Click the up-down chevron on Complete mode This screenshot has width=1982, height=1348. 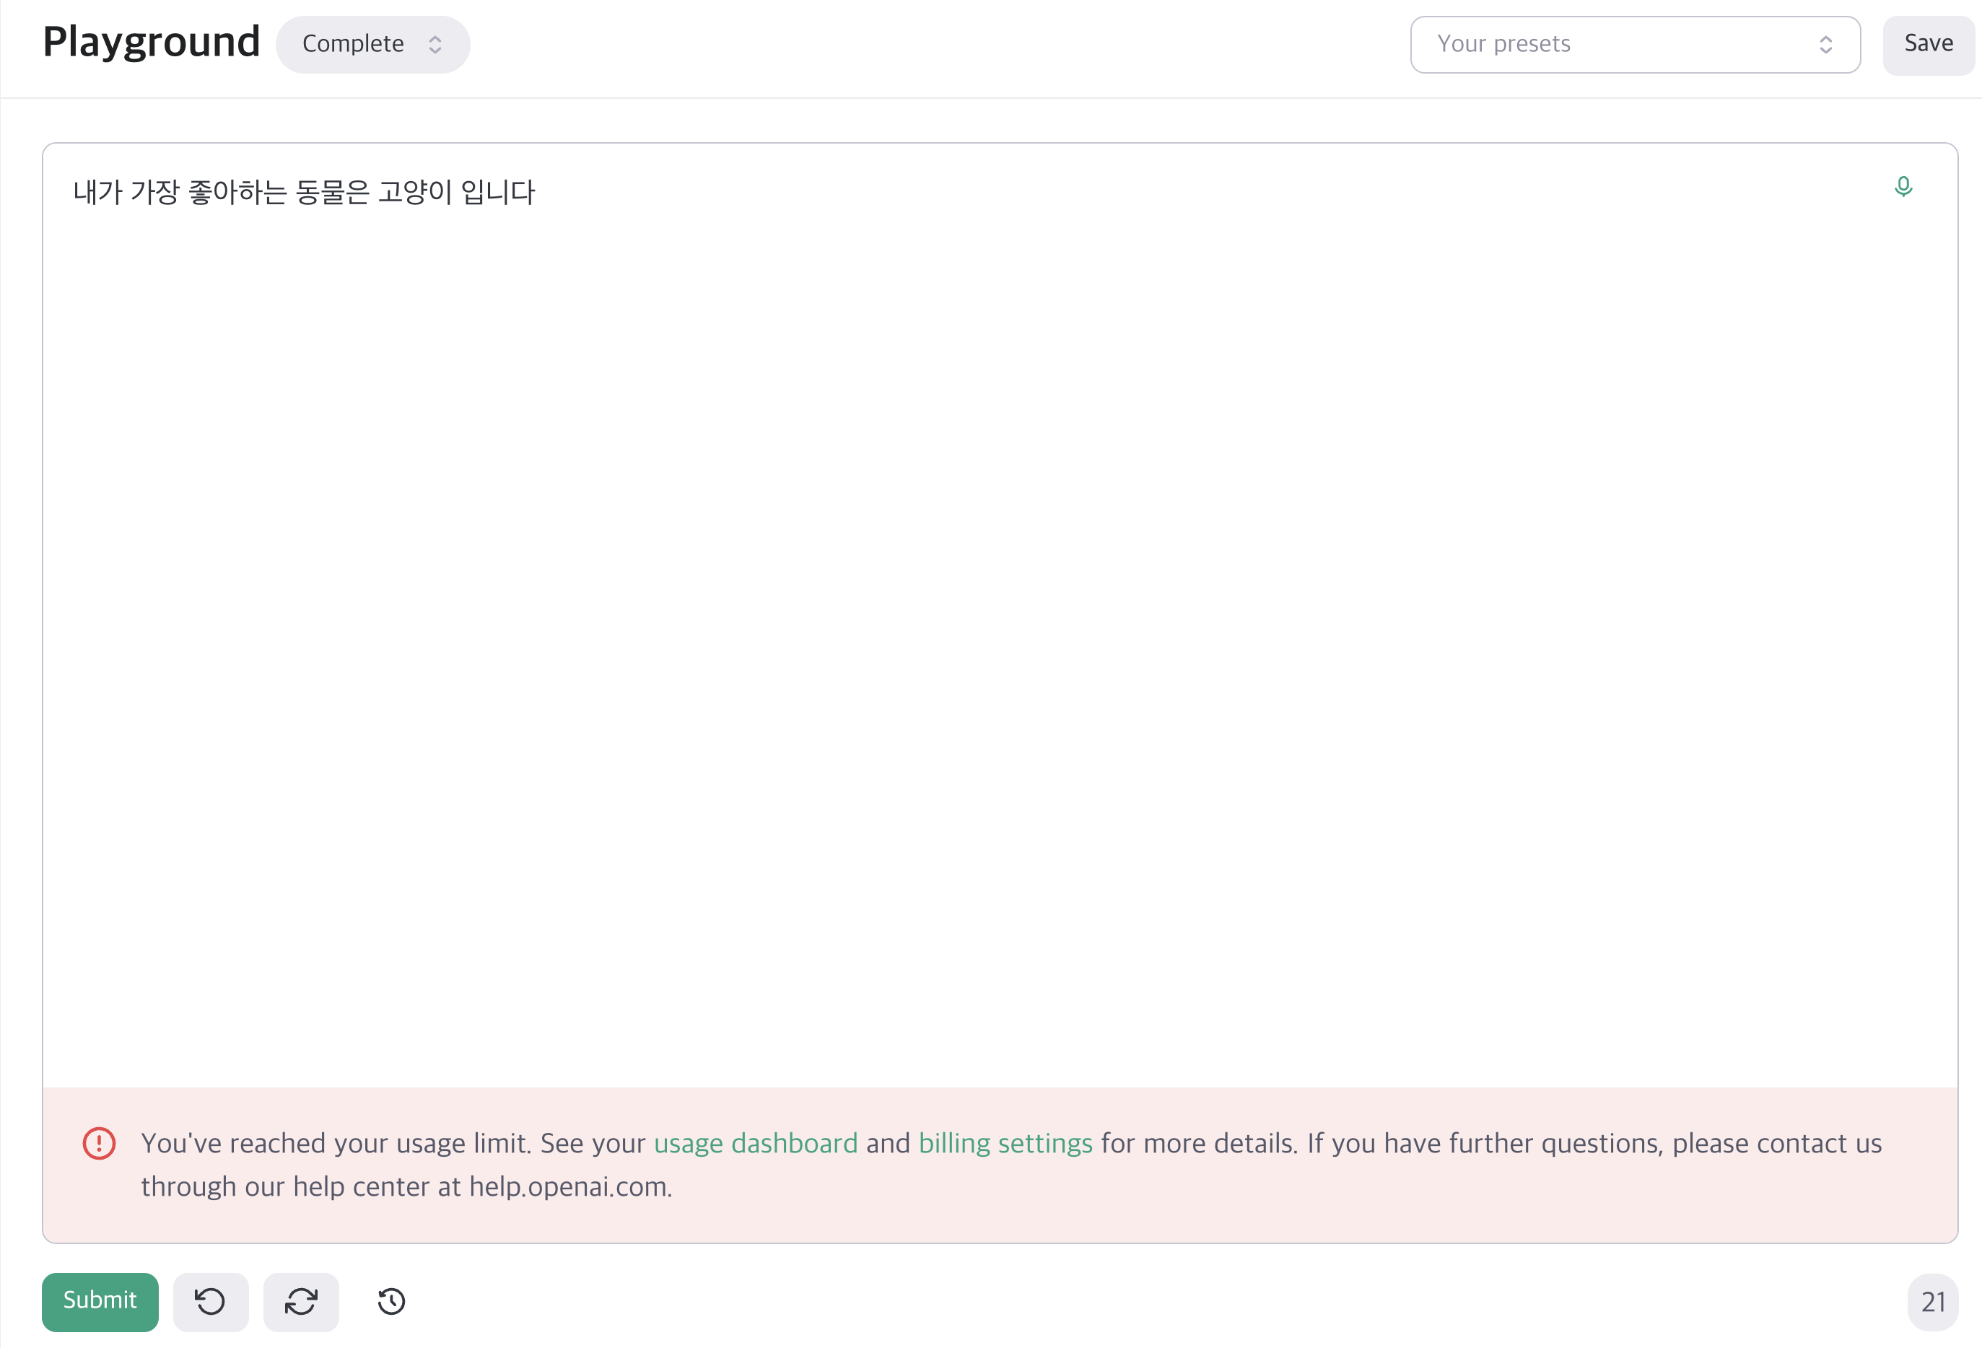(435, 44)
